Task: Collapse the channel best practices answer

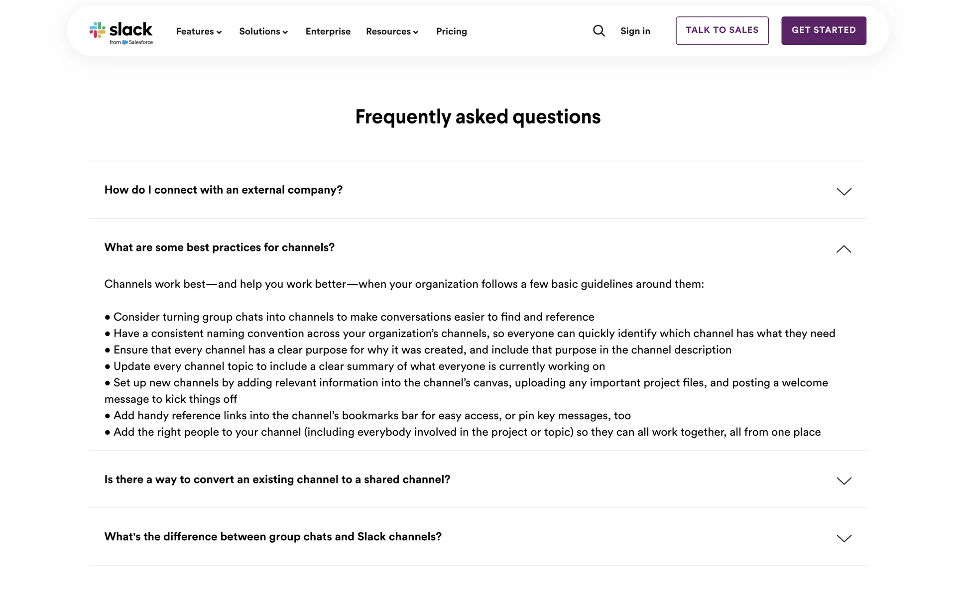Action: 844,249
